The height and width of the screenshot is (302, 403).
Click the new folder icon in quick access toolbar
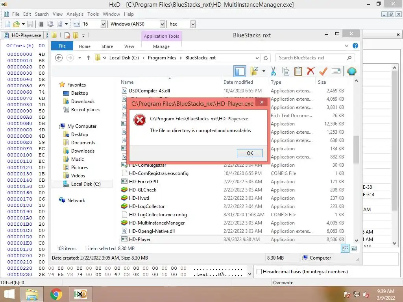(x=76, y=35)
